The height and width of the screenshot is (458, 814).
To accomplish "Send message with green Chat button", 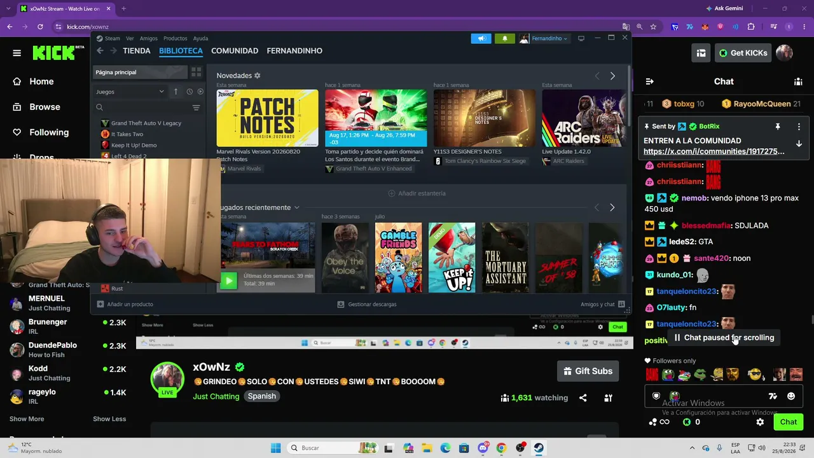I will point(789,422).
